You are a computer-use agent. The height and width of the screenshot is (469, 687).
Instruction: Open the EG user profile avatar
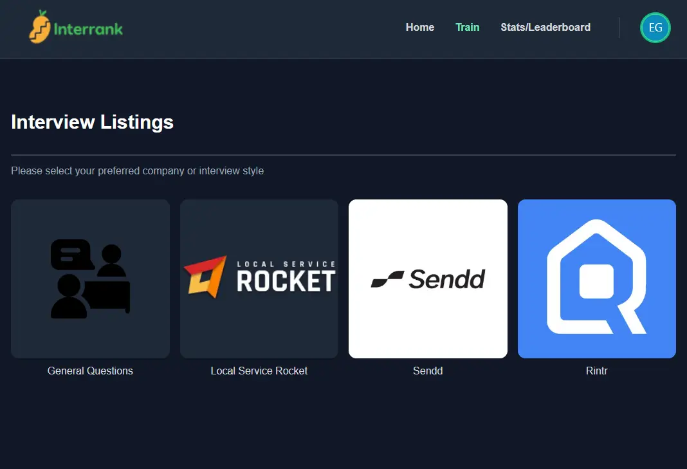click(655, 28)
